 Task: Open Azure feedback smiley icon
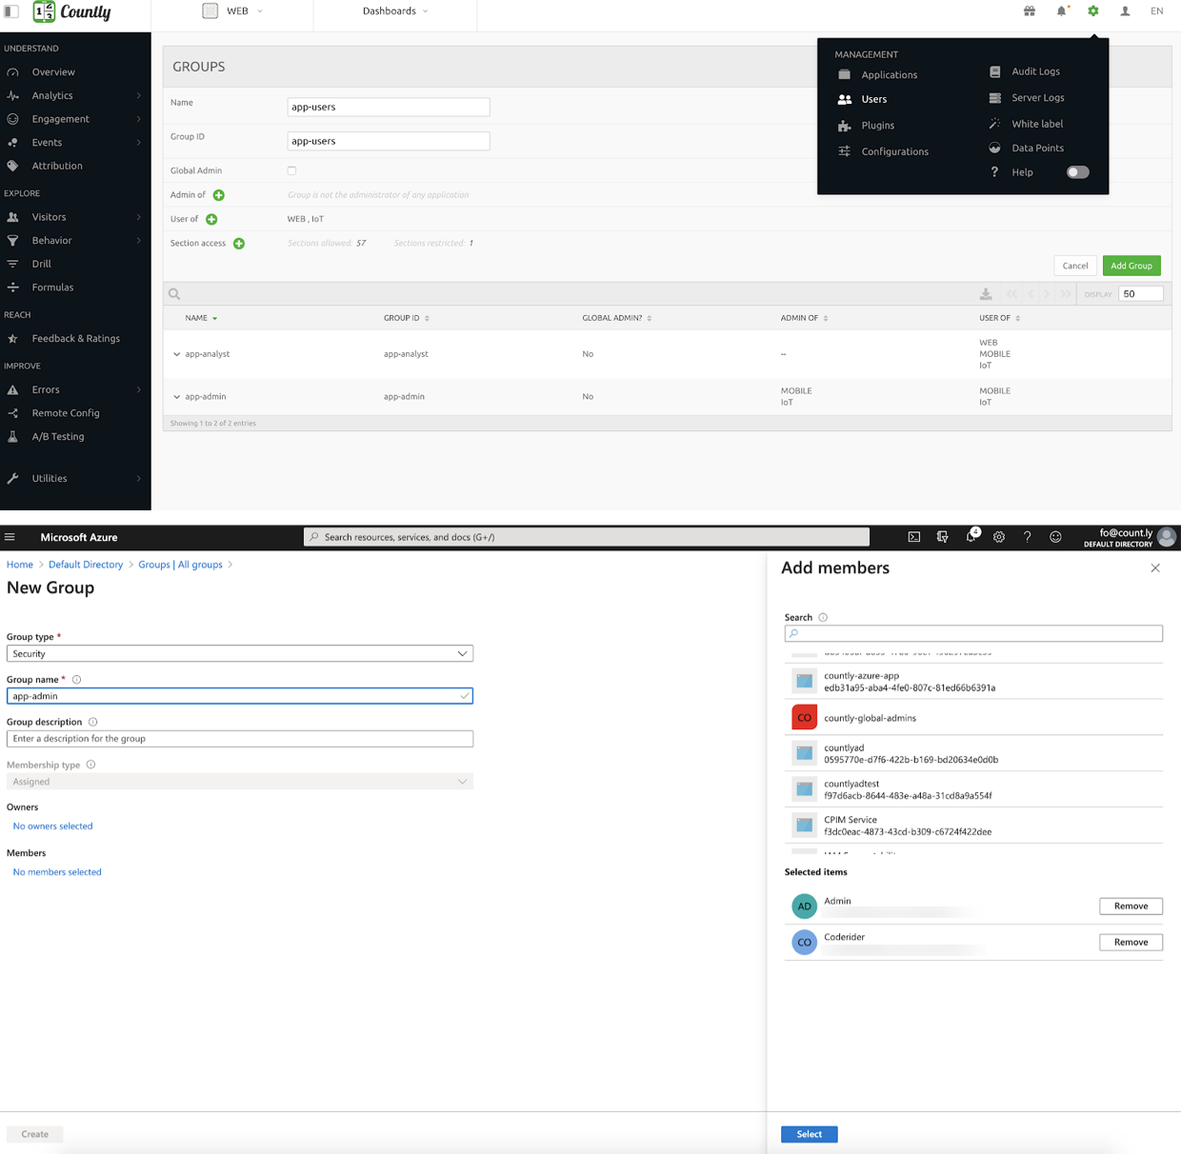coord(1055,537)
